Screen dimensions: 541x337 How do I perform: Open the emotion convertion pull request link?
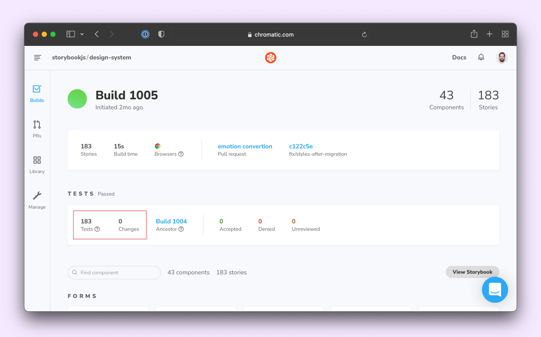tap(245, 146)
